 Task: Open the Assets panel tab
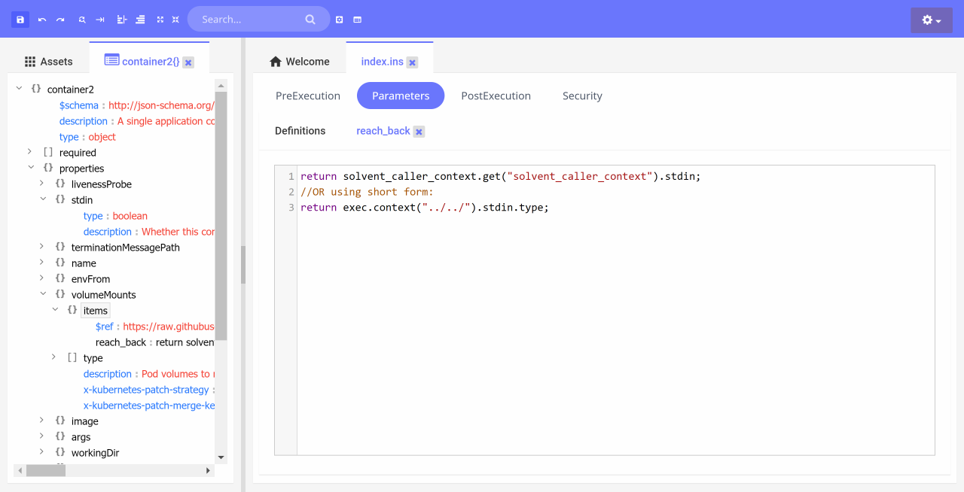[49, 62]
